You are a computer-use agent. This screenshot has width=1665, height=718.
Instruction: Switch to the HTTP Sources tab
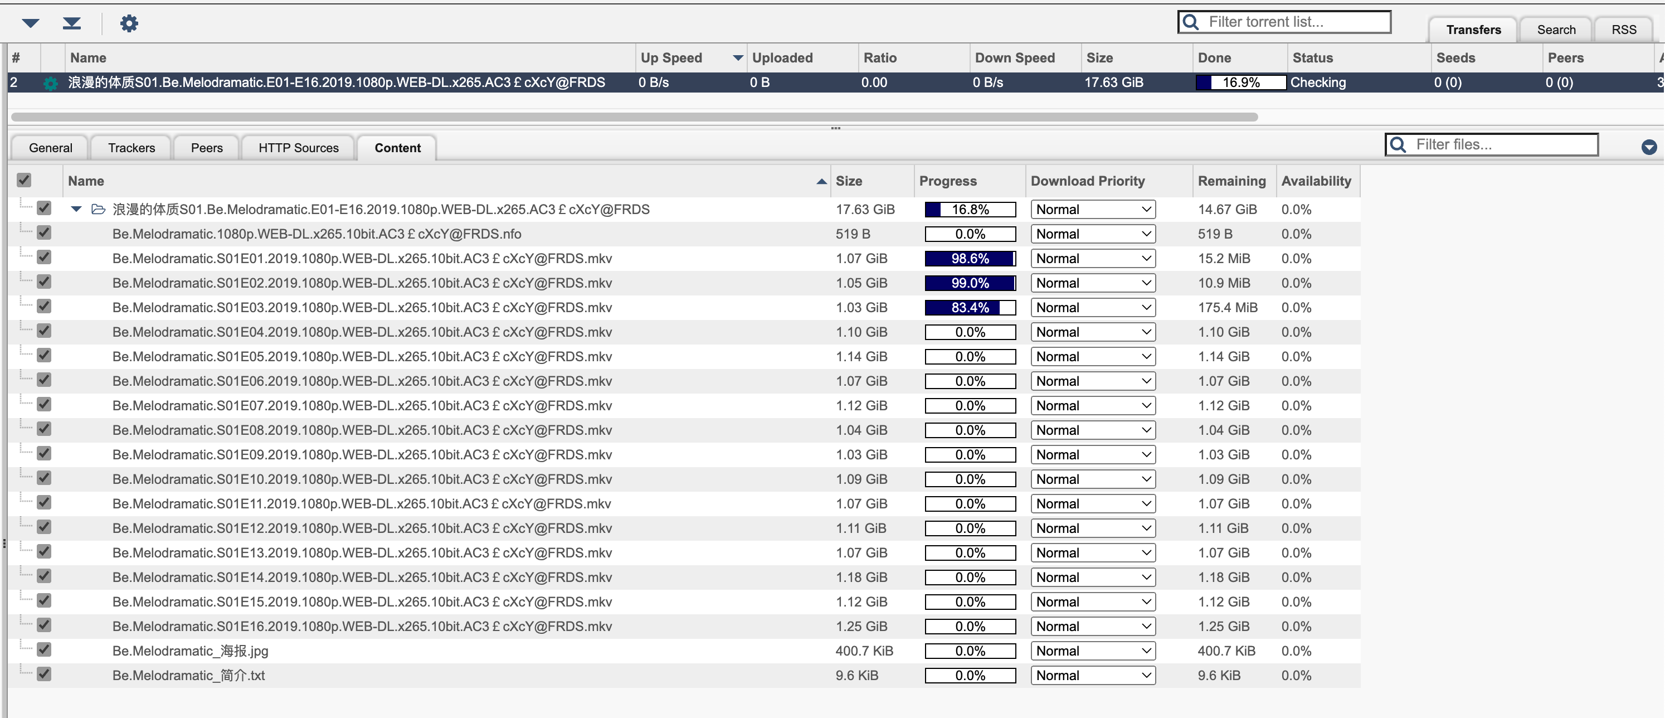coord(298,148)
